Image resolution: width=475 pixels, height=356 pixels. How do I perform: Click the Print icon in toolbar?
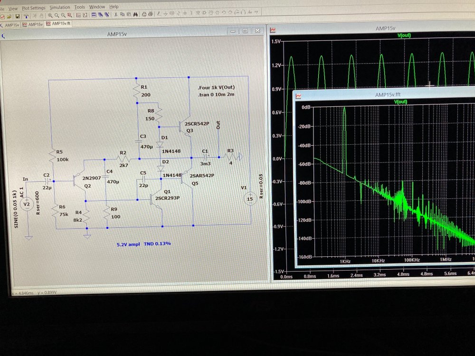click(144, 15)
